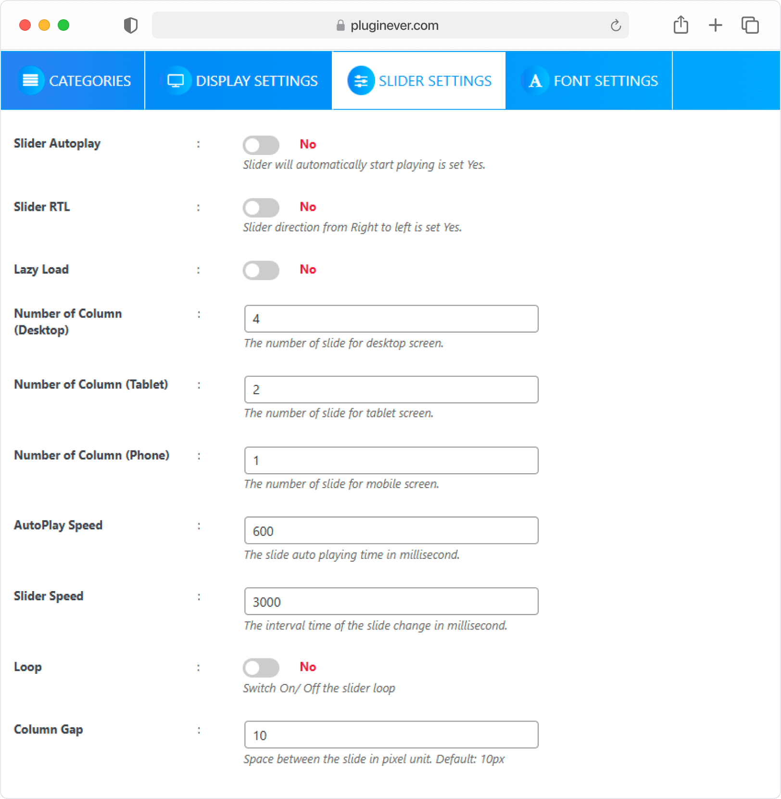Click 'The slide auto playing time in millisecond.' hint
This screenshot has height=799, width=781.
click(x=352, y=555)
